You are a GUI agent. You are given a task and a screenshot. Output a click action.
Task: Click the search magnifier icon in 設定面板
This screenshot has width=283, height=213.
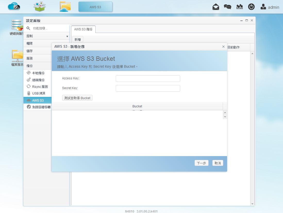[28, 28]
